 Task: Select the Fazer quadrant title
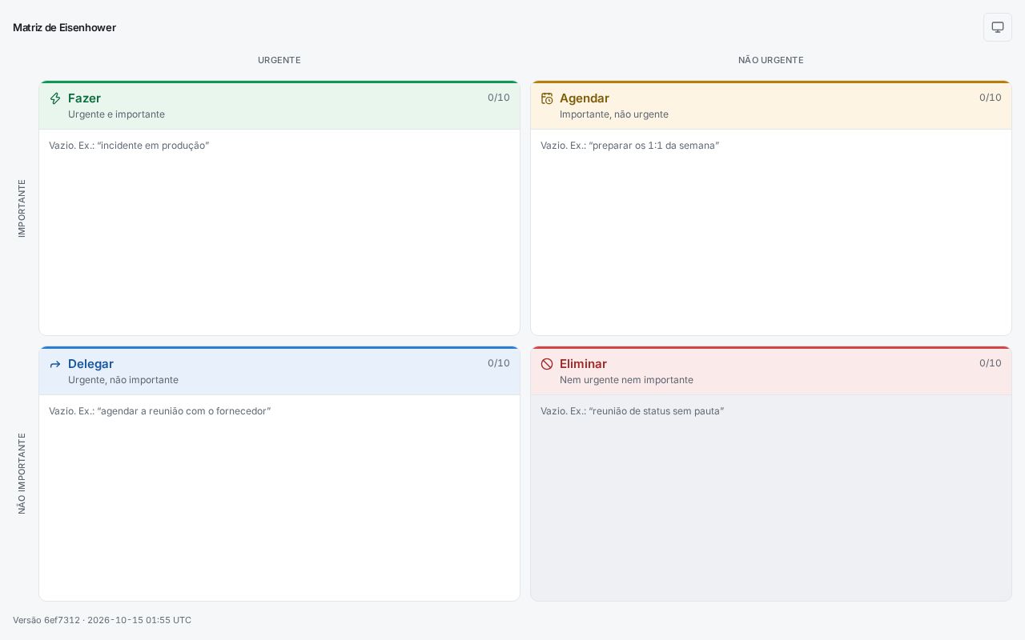84,98
